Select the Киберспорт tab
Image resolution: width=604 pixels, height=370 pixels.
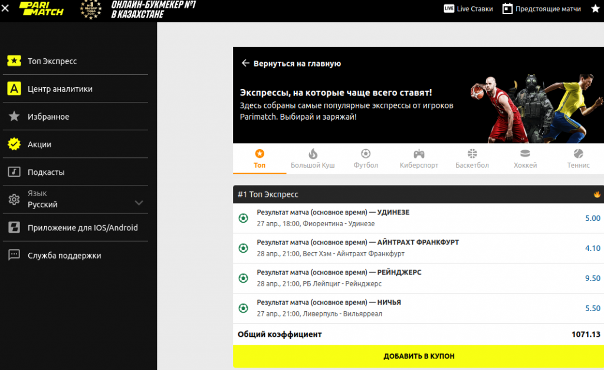419,159
